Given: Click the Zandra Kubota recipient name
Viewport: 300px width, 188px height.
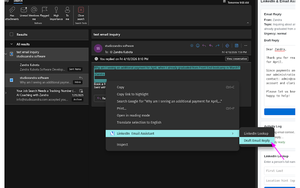Looking at the screenshot, I should point(123,52).
